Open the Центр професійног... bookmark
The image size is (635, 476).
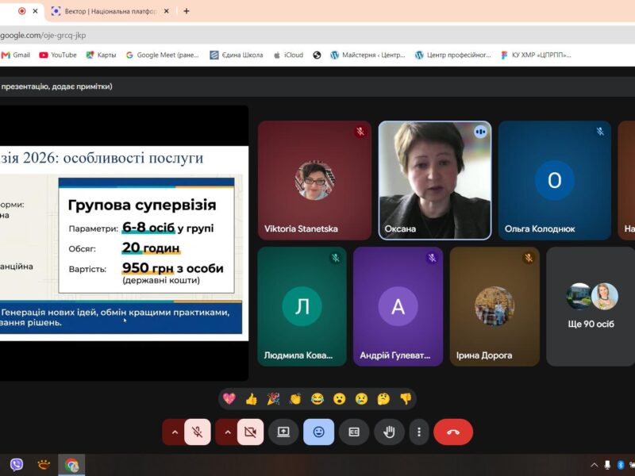click(x=453, y=55)
